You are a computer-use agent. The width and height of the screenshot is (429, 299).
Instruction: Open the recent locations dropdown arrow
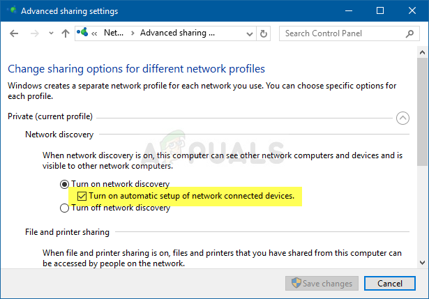50,33
